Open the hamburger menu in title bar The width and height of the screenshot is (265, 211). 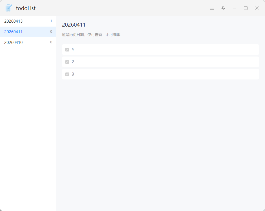click(212, 8)
